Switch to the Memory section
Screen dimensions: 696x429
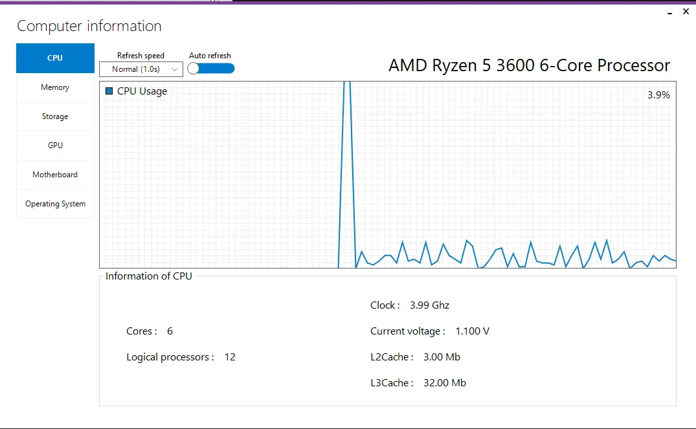55,87
